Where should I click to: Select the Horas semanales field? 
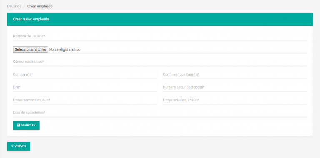(x=85, y=100)
